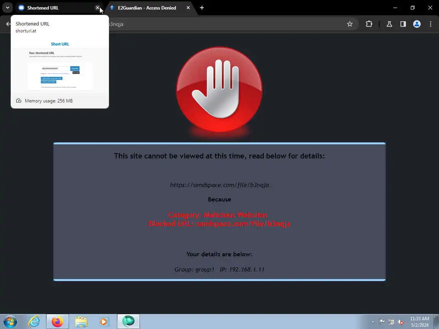439x329 pixels.
Task: Open a new browser tab
Action: click(x=202, y=8)
